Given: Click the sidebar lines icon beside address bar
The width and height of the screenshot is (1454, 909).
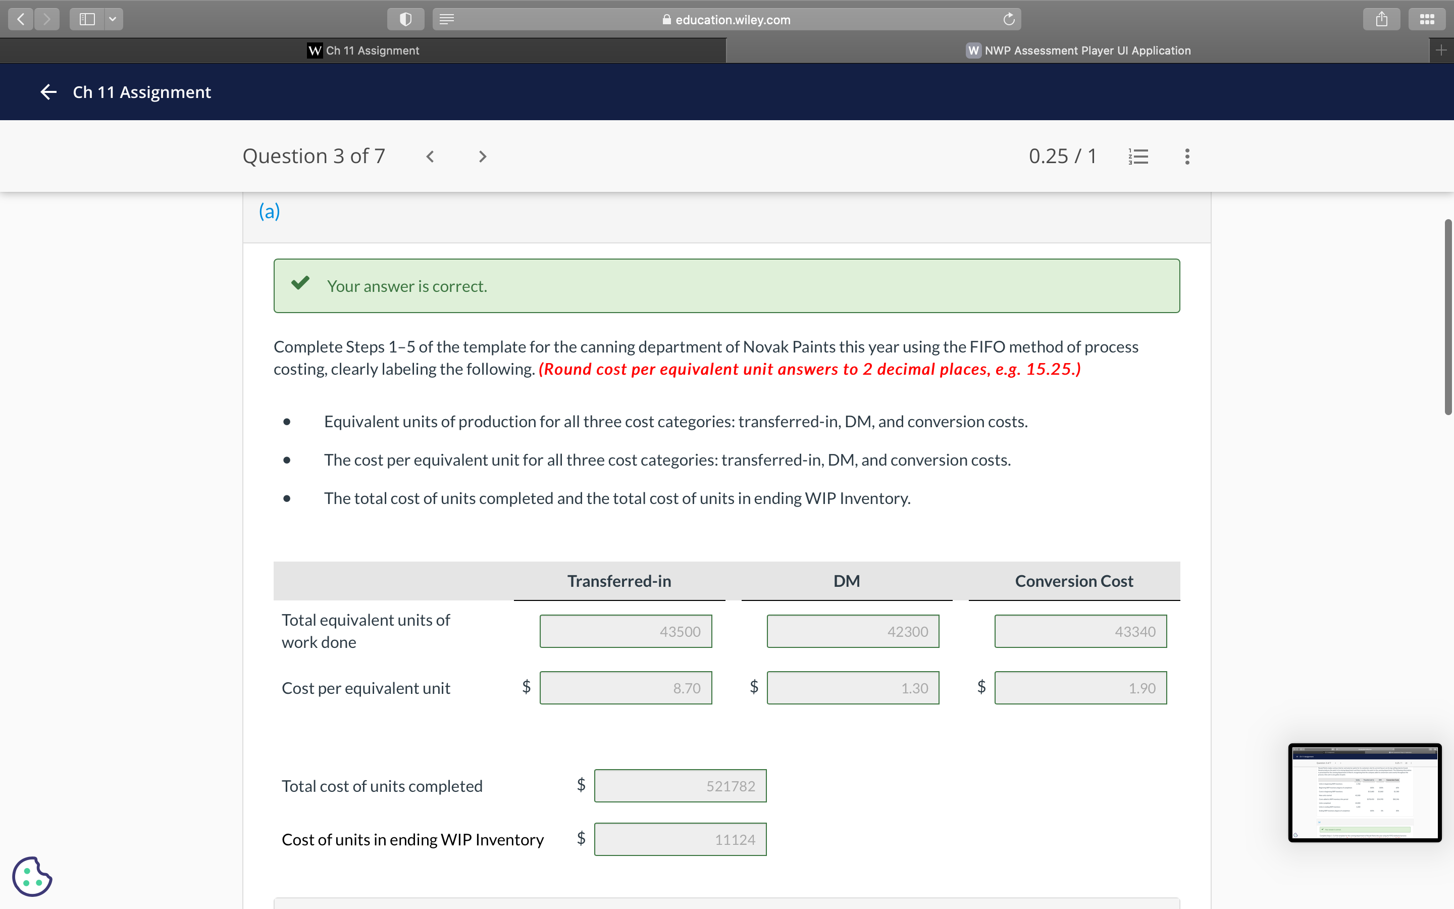Looking at the screenshot, I should tap(447, 19).
